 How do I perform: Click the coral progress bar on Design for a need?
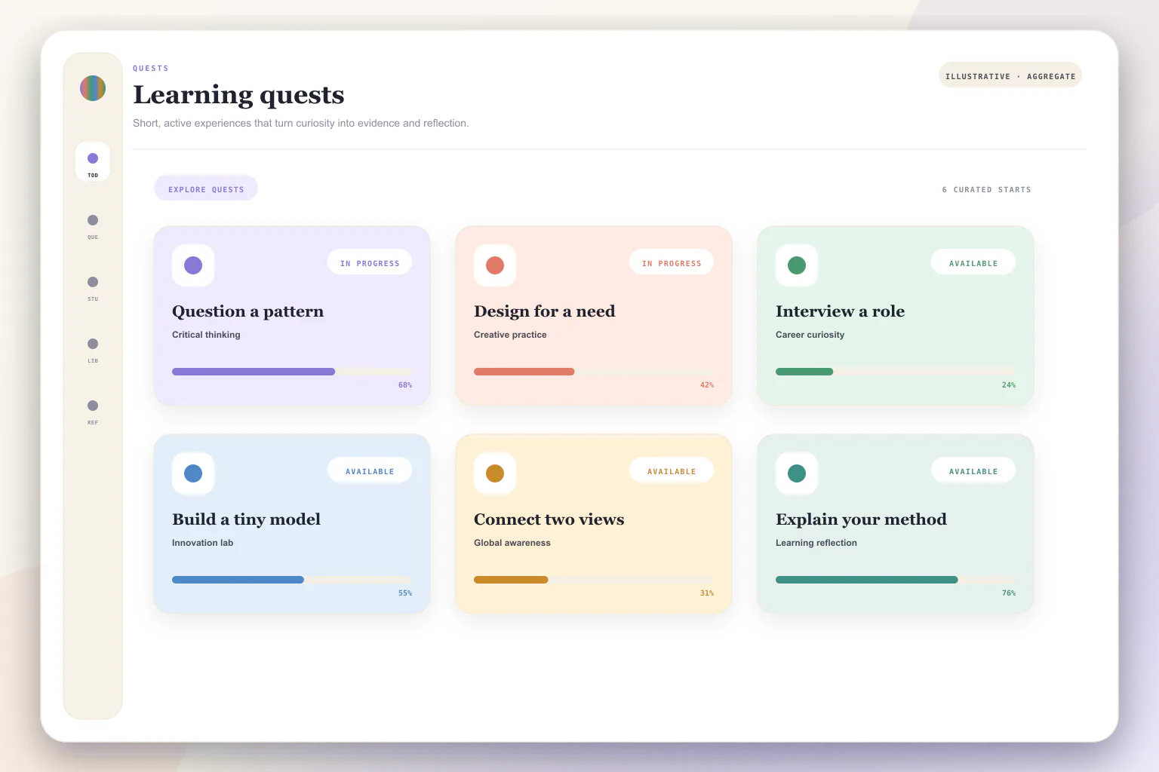point(594,372)
